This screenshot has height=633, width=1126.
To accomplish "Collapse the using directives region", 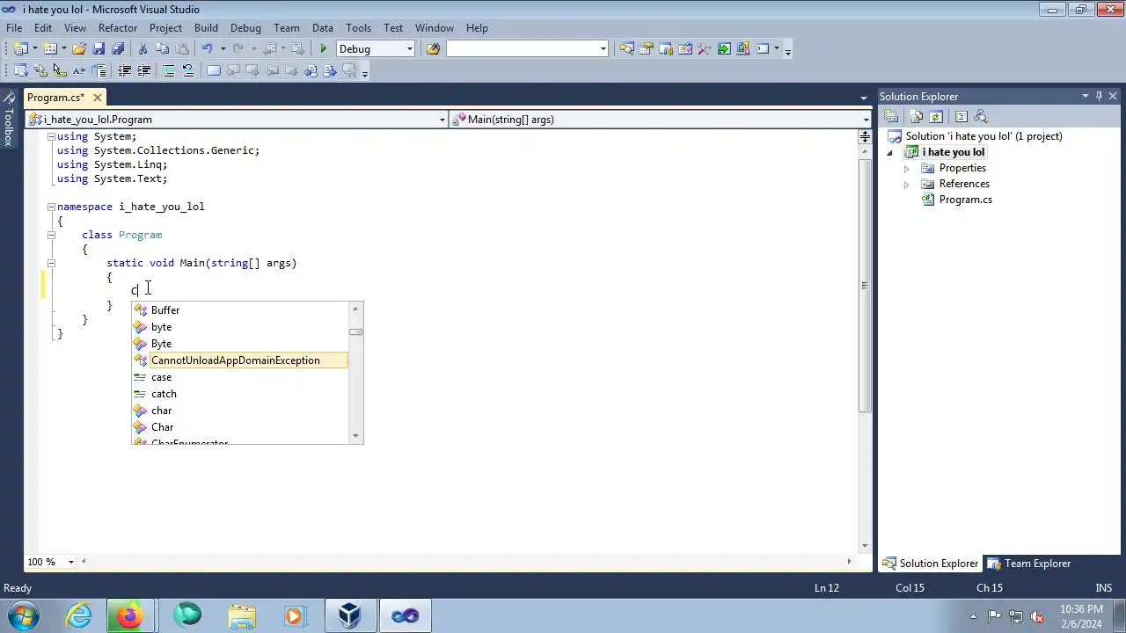I will click(x=51, y=136).
